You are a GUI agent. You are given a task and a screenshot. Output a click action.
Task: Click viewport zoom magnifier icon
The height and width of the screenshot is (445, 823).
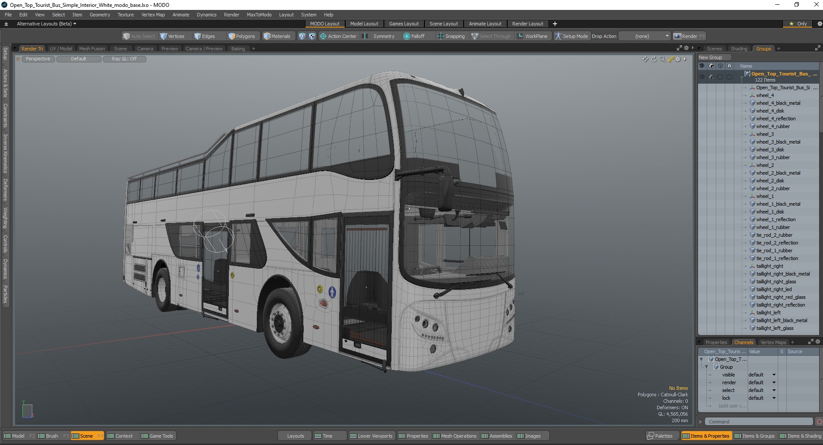(662, 59)
